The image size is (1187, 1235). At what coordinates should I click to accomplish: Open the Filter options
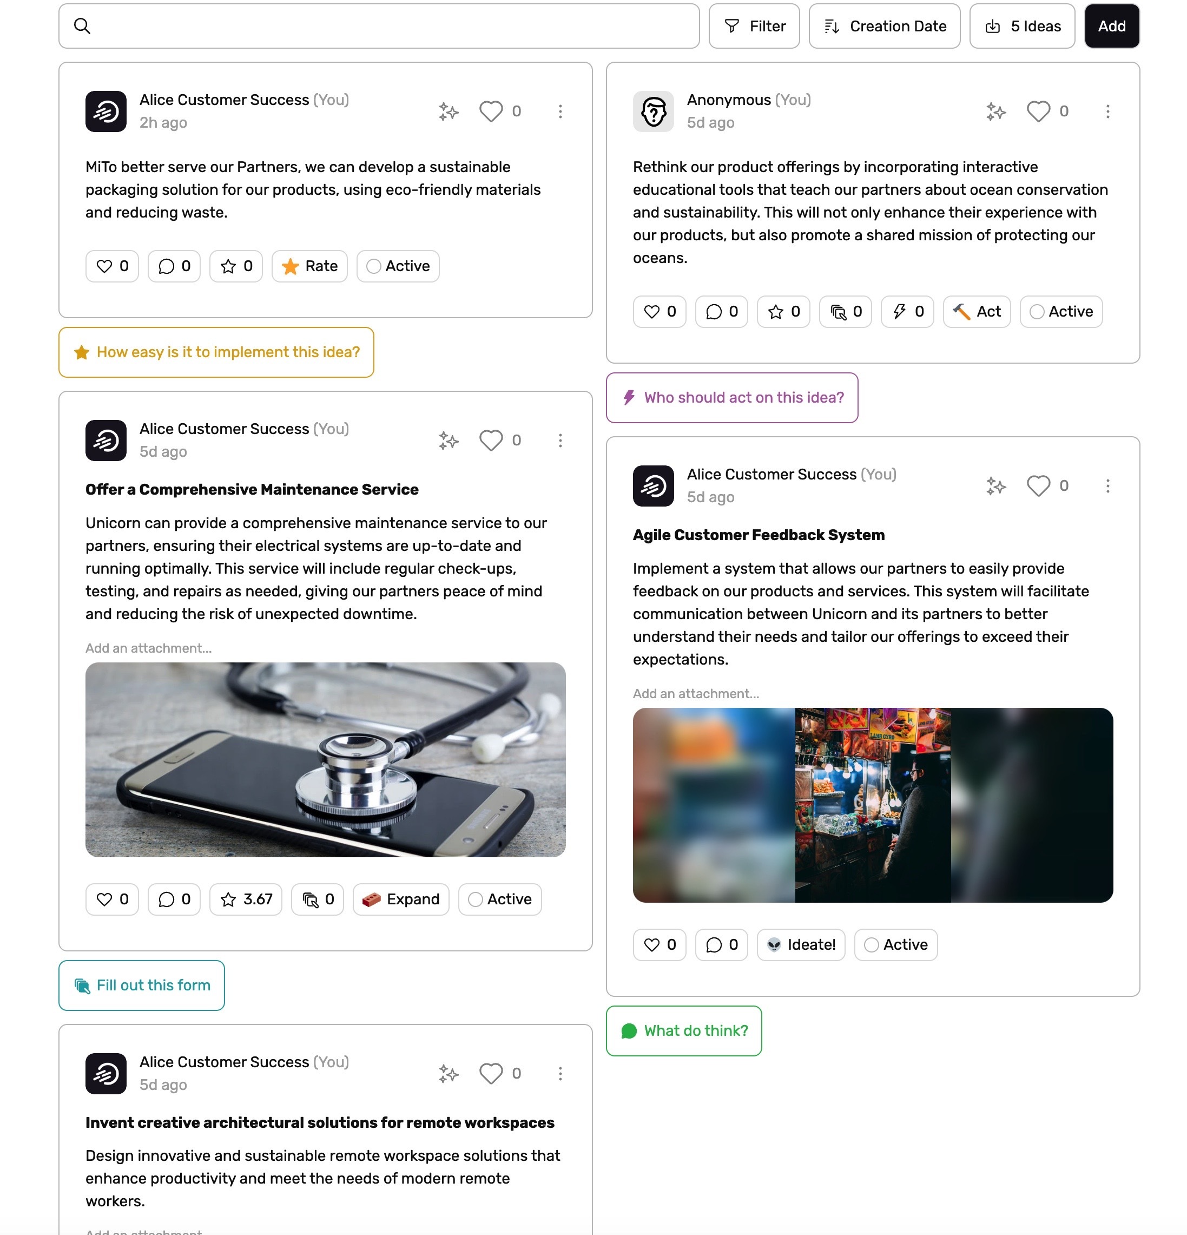point(754,27)
